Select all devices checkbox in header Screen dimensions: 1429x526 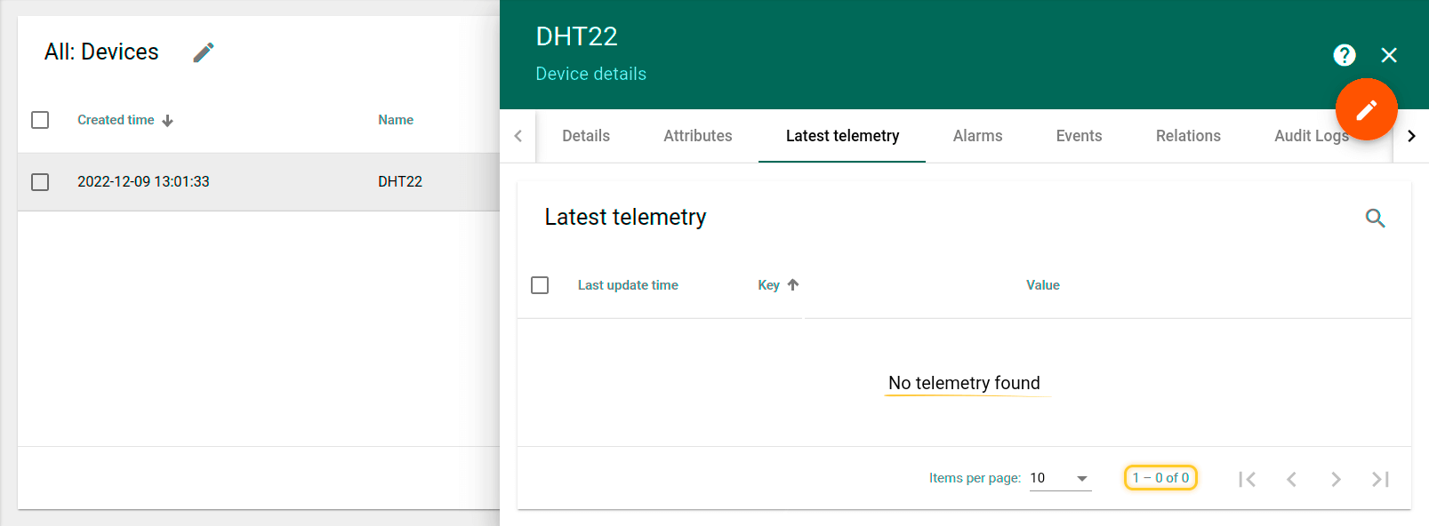(x=40, y=120)
